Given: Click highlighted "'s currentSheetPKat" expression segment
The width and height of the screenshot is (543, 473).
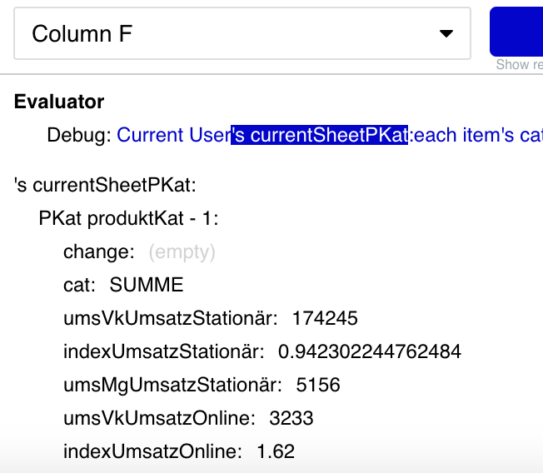Looking at the screenshot, I should tap(319, 135).
